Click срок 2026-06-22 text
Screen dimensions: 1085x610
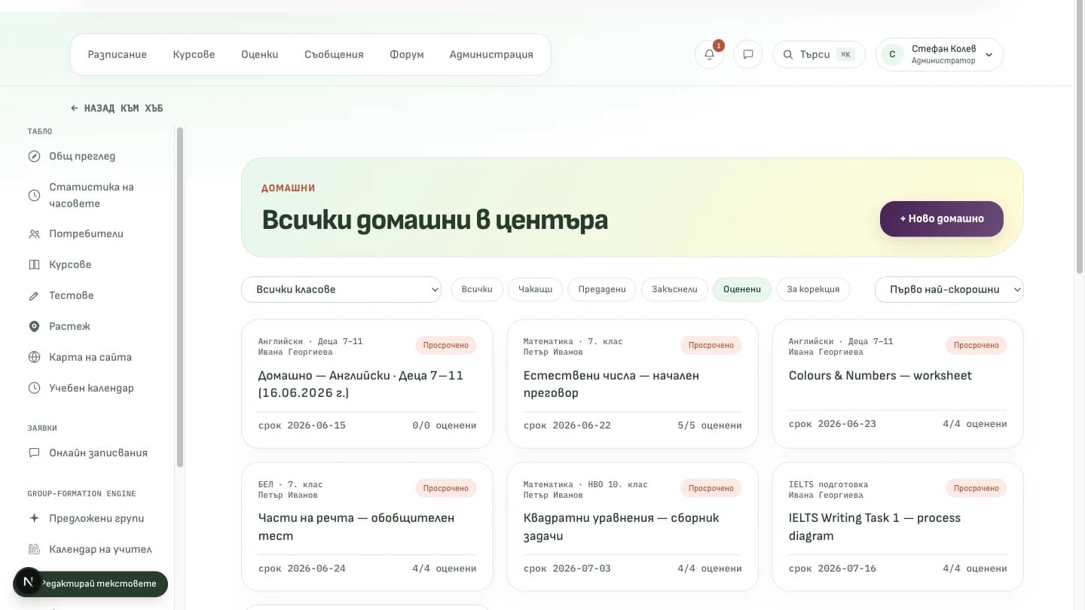(567, 425)
